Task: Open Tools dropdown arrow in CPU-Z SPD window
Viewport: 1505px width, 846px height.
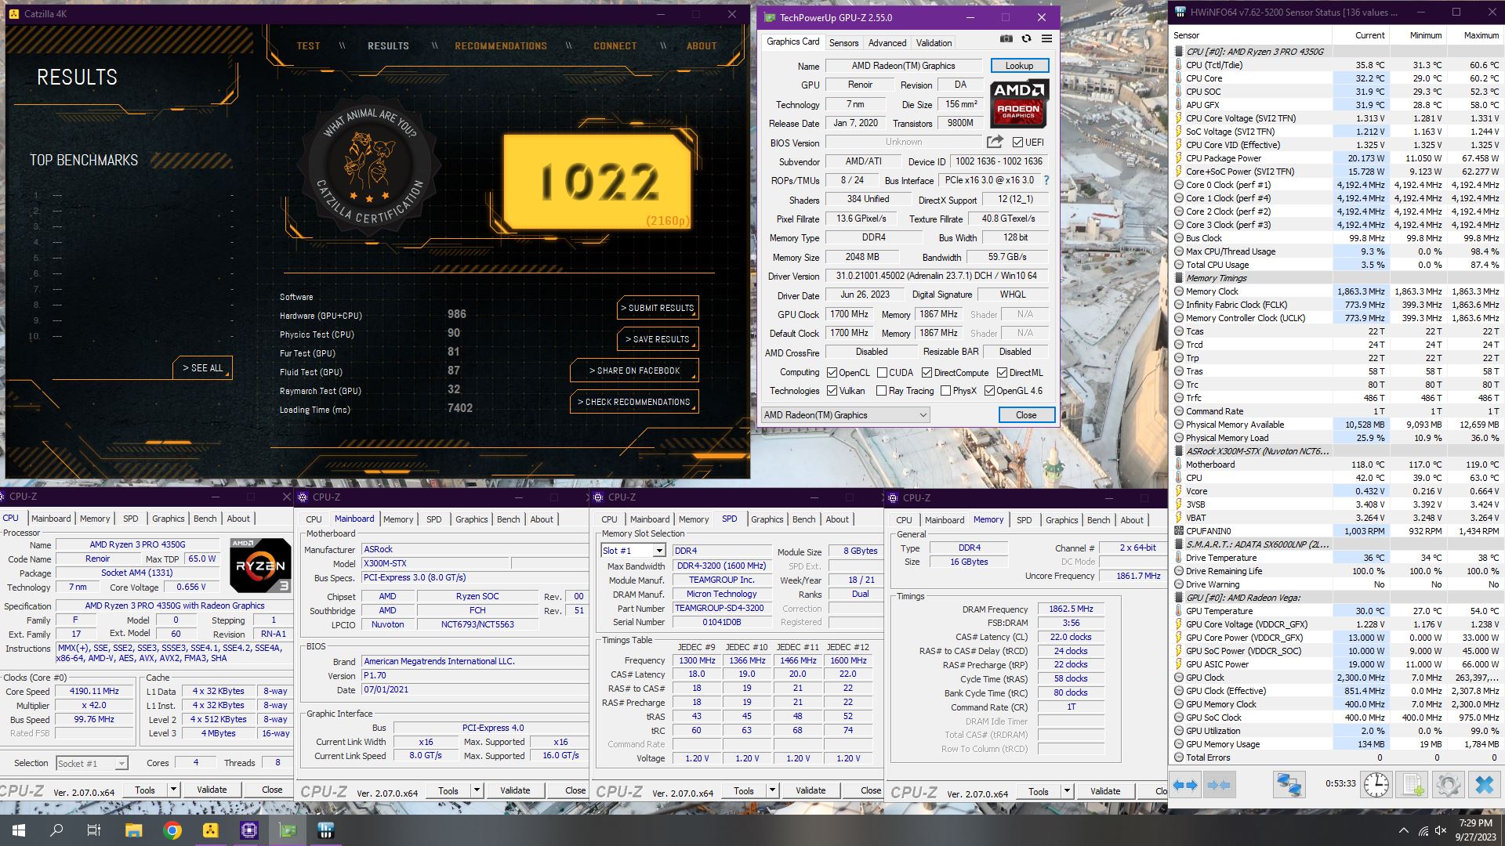Action: [772, 790]
